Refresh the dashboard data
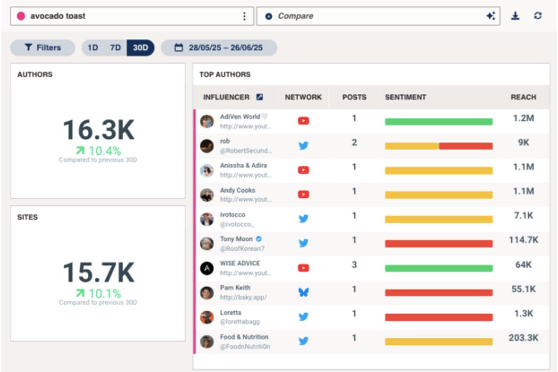This screenshot has width=558, height=372. [538, 16]
